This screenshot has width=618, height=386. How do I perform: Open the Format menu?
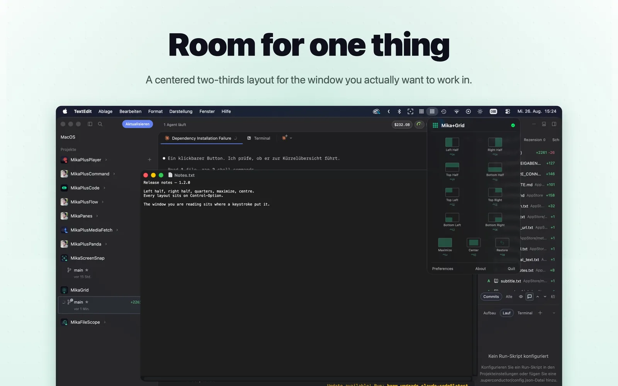[155, 112]
